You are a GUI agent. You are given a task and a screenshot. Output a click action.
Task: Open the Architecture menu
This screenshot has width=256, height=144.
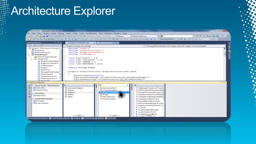91,33
